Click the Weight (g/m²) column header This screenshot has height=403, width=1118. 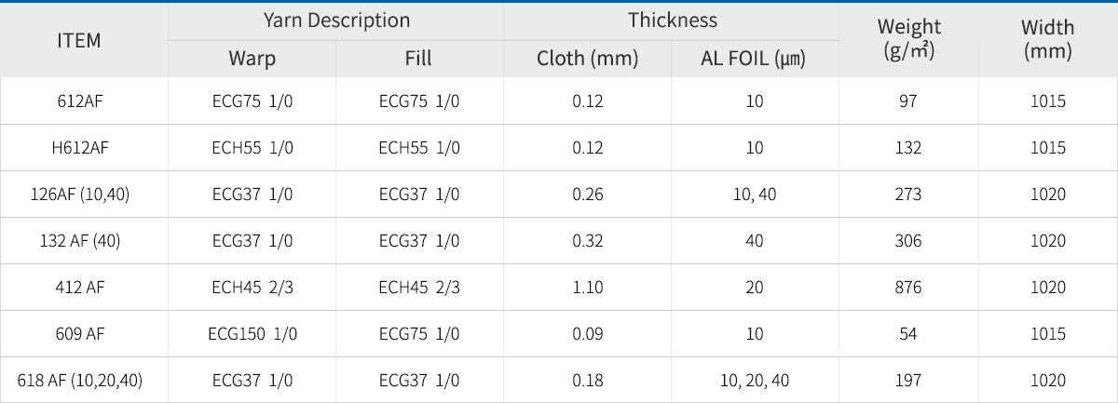(x=910, y=40)
